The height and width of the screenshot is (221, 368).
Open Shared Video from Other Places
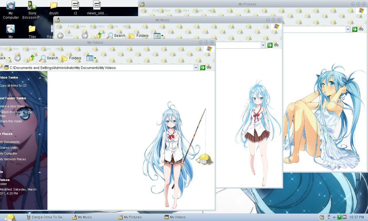pos(9,148)
